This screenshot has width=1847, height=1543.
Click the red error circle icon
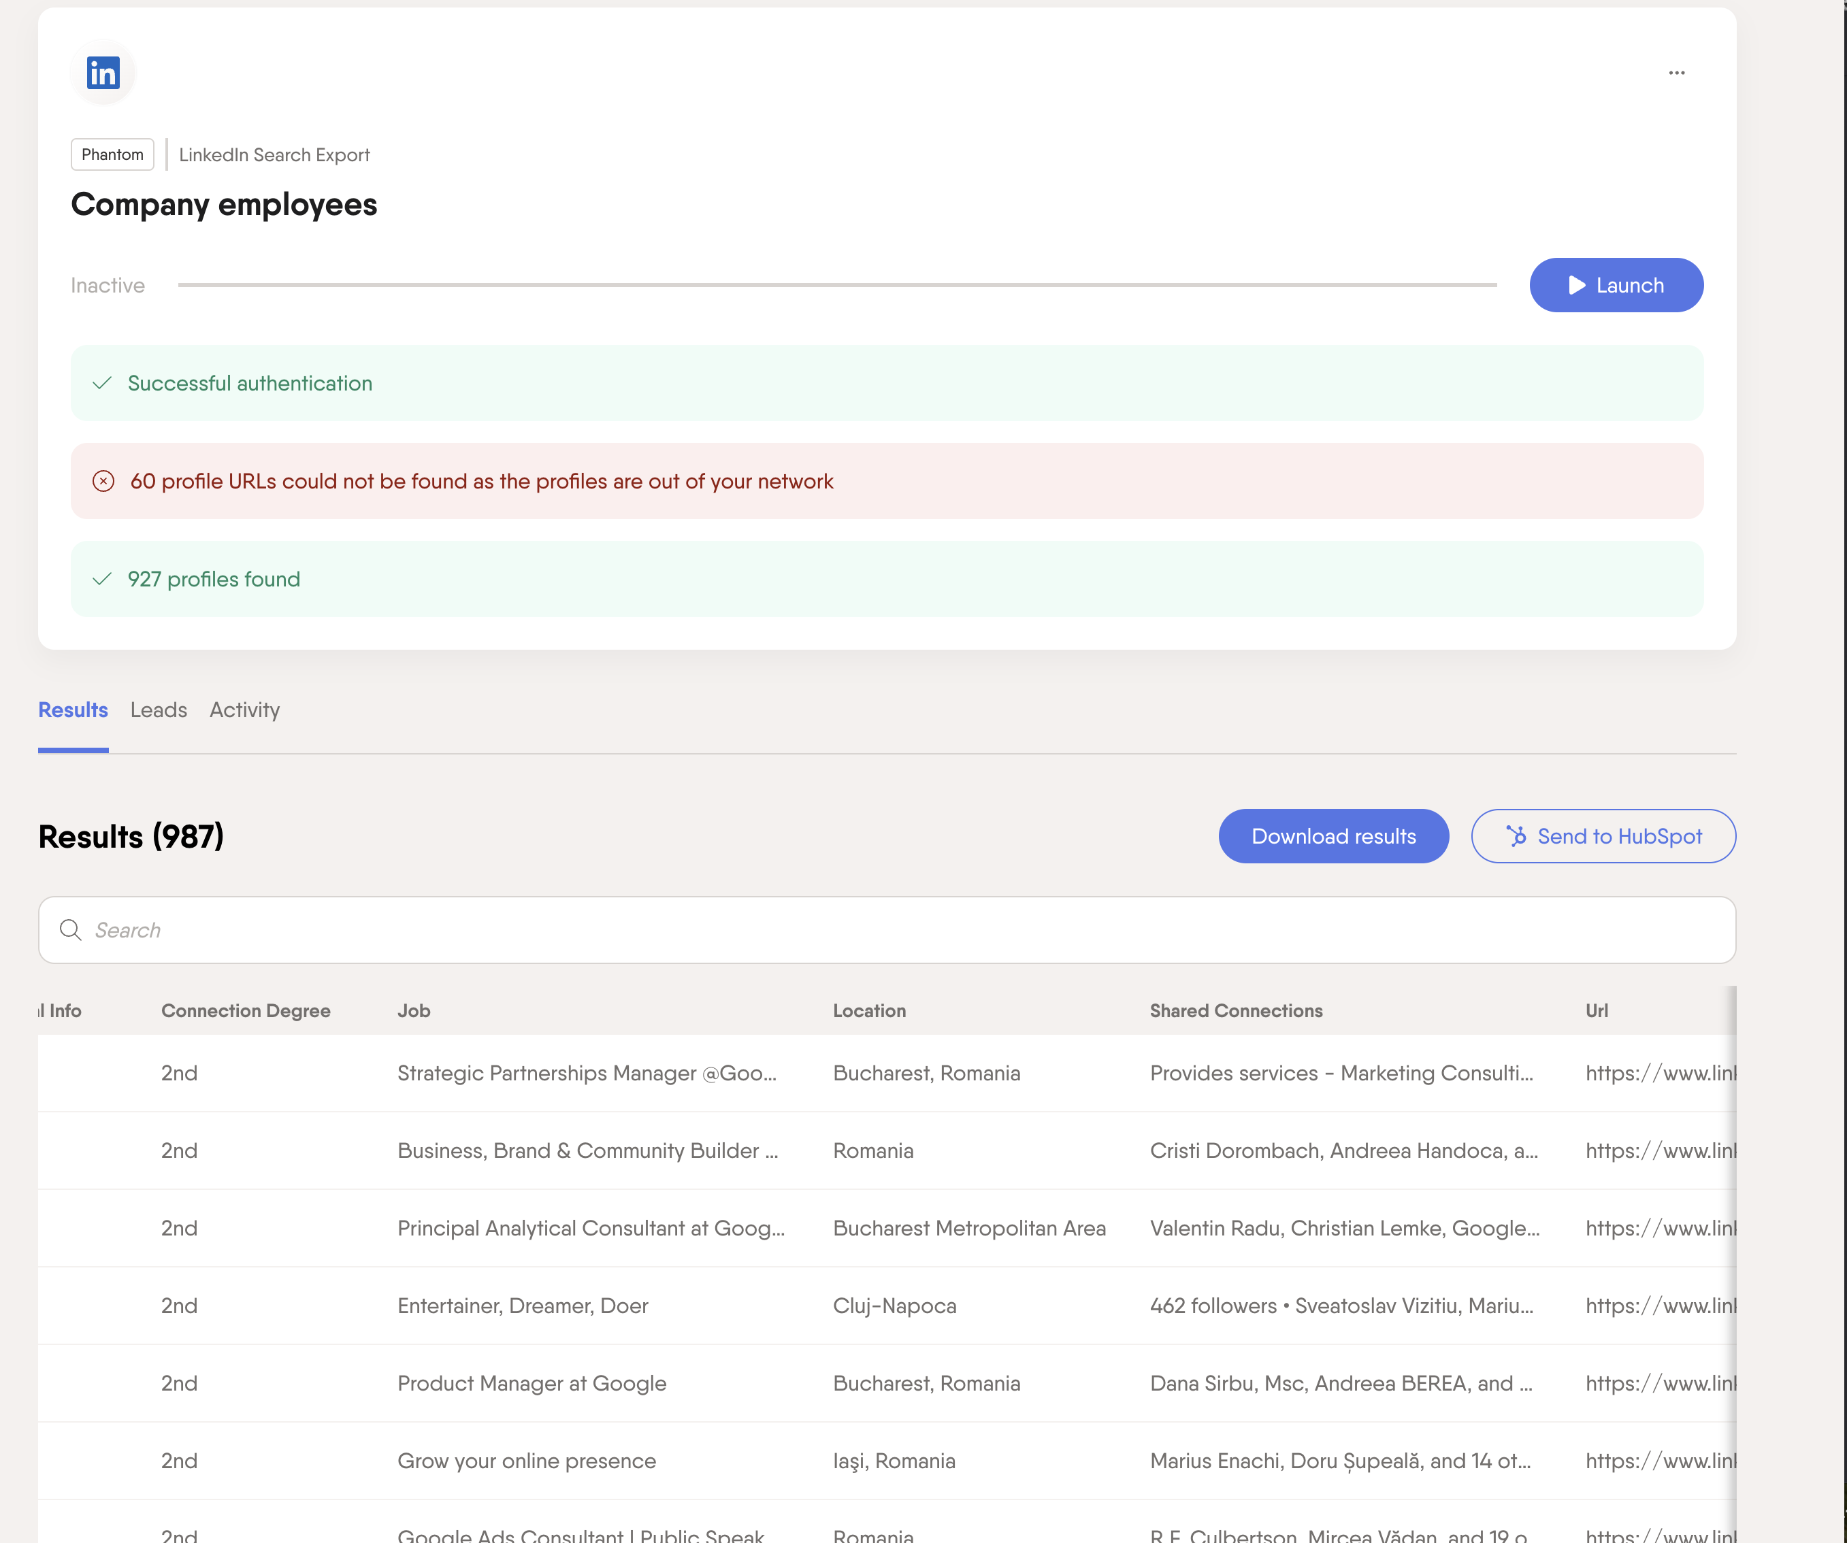[104, 481]
